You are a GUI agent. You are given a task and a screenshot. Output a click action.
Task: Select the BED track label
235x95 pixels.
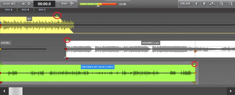pyautogui.click(x=29, y=19)
